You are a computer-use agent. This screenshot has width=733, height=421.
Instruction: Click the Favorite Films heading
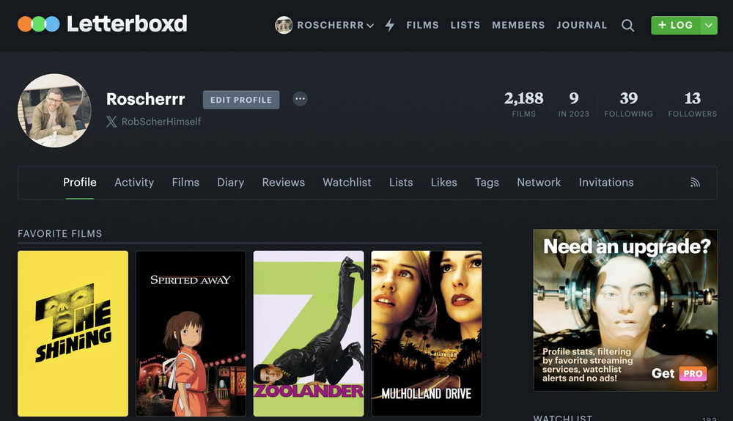tap(60, 233)
